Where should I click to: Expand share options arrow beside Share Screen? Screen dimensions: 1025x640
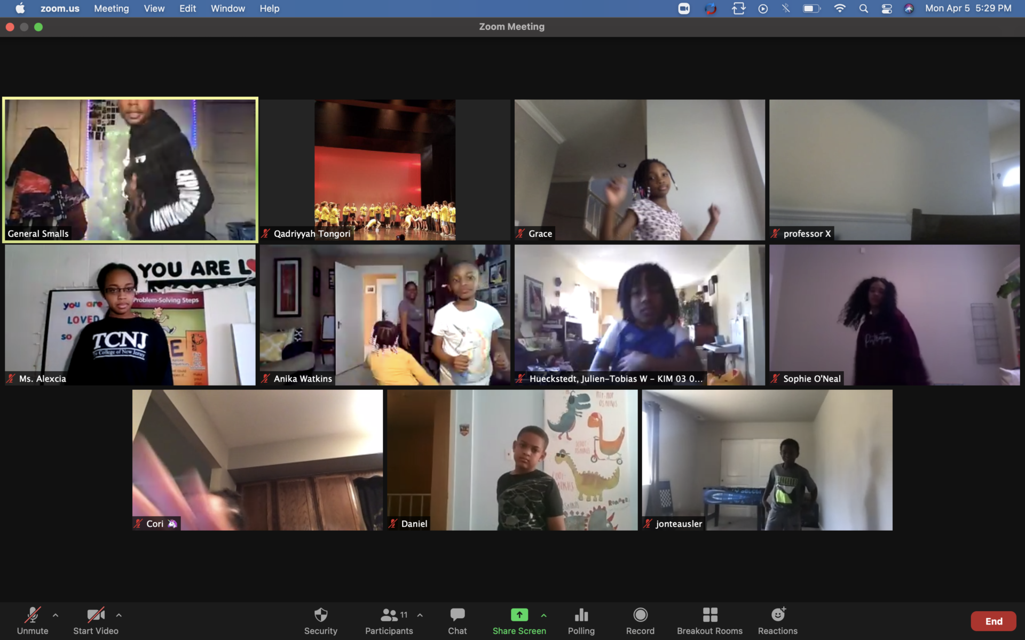(x=543, y=615)
